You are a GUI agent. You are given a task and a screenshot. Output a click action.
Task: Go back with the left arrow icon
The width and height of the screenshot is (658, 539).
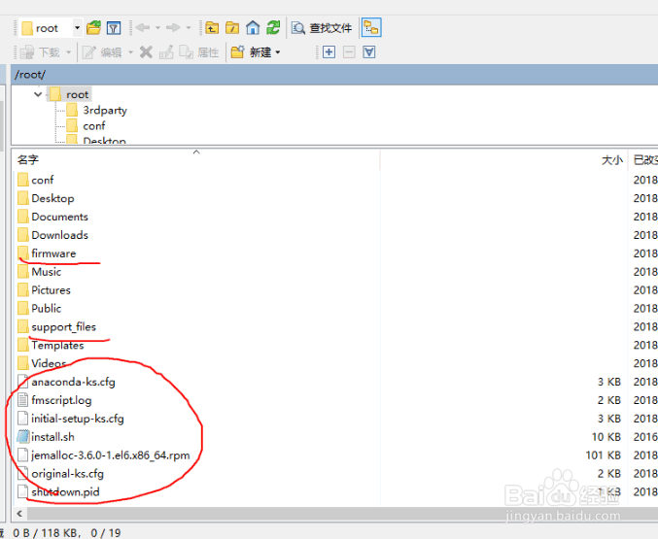tap(143, 28)
